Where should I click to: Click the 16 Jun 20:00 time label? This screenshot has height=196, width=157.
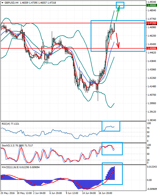click(105, 193)
